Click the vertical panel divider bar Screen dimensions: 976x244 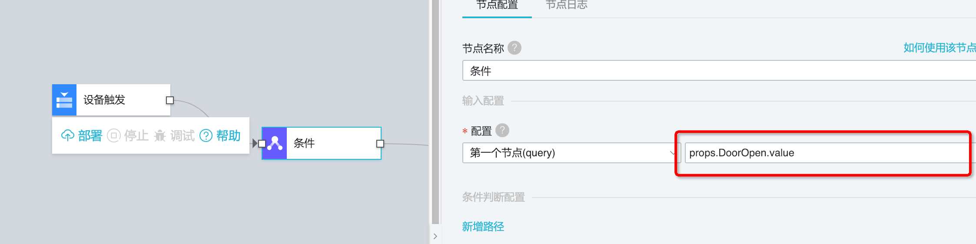pyautogui.click(x=435, y=112)
